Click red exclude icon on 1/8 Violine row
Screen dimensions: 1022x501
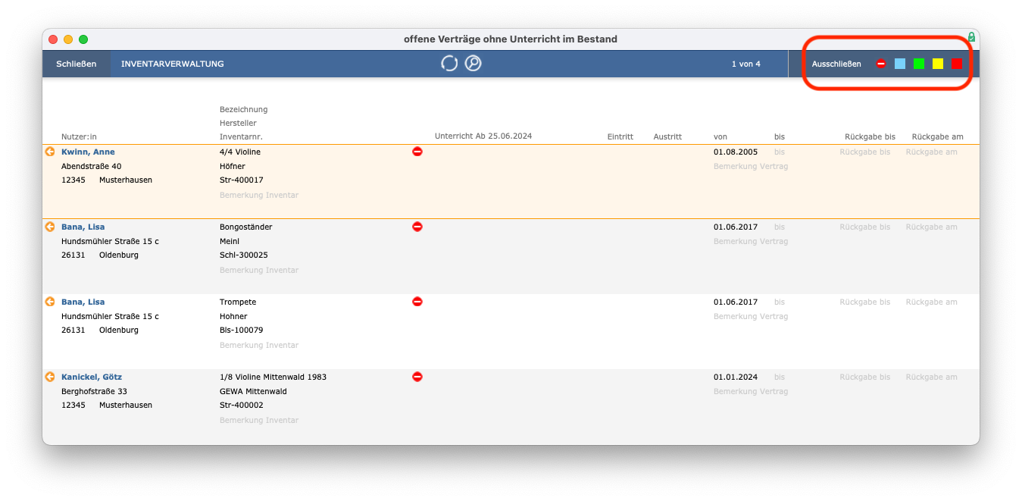click(417, 377)
